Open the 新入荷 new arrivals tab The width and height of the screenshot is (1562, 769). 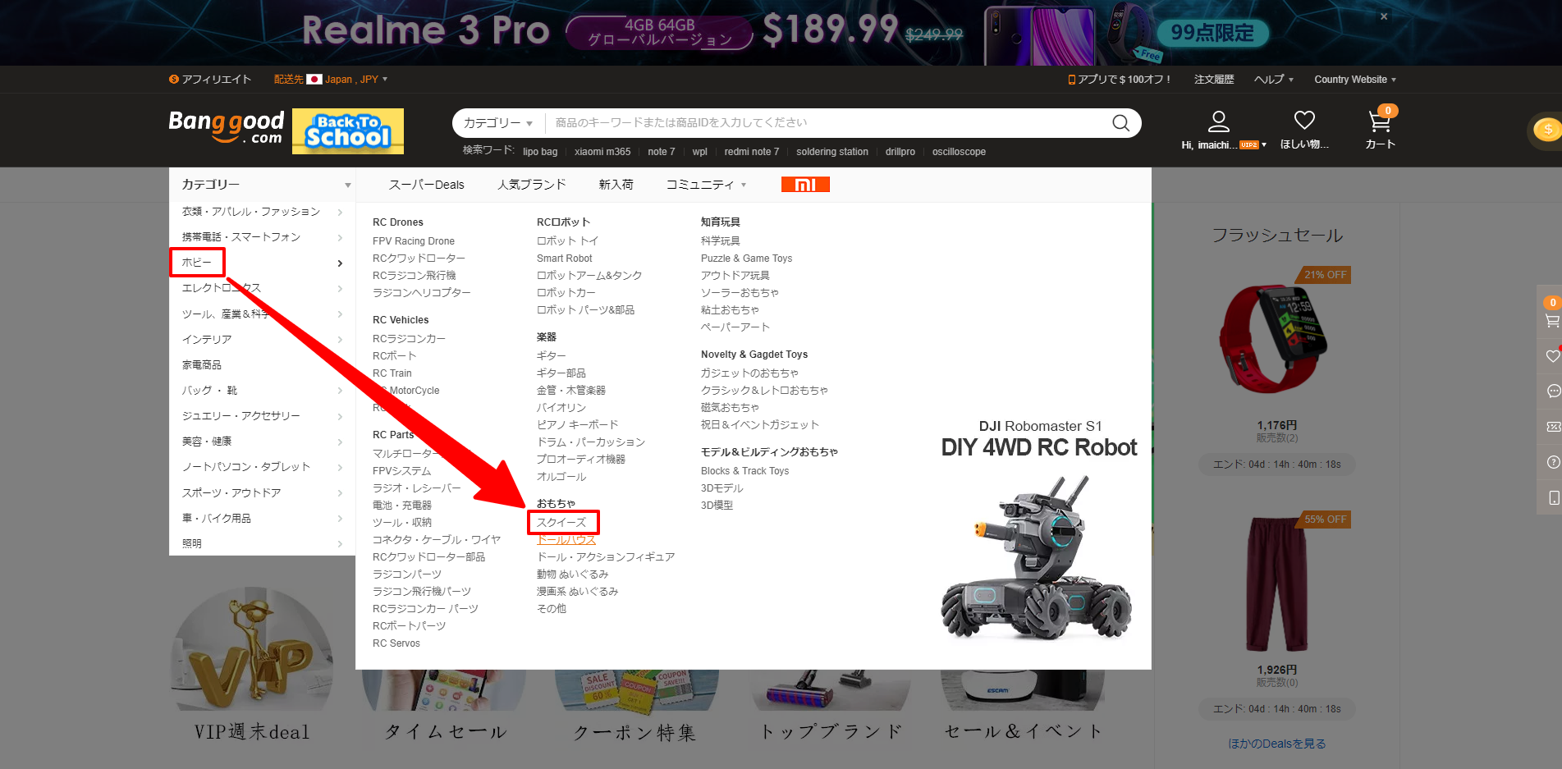pos(616,185)
